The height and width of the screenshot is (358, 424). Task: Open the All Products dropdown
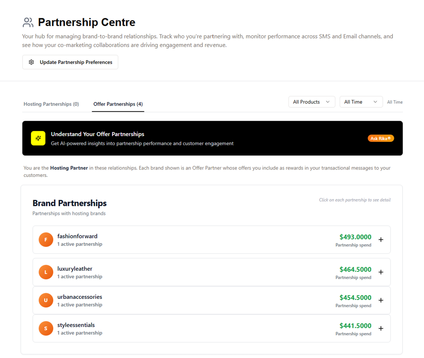pyautogui.click(x=312, y=102)
